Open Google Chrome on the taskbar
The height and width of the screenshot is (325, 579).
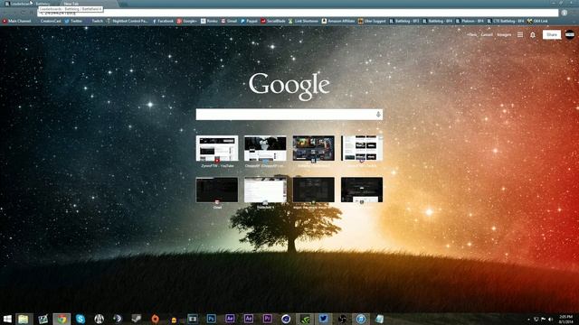coord(62,319)
